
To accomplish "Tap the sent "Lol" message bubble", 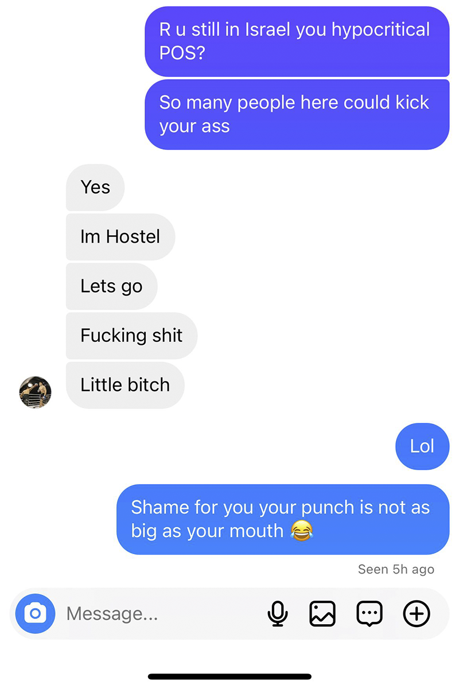I will (422, 446).
